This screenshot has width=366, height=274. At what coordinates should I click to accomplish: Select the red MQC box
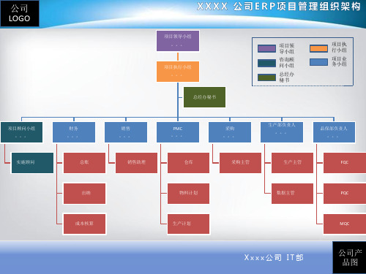click(345, 224)
